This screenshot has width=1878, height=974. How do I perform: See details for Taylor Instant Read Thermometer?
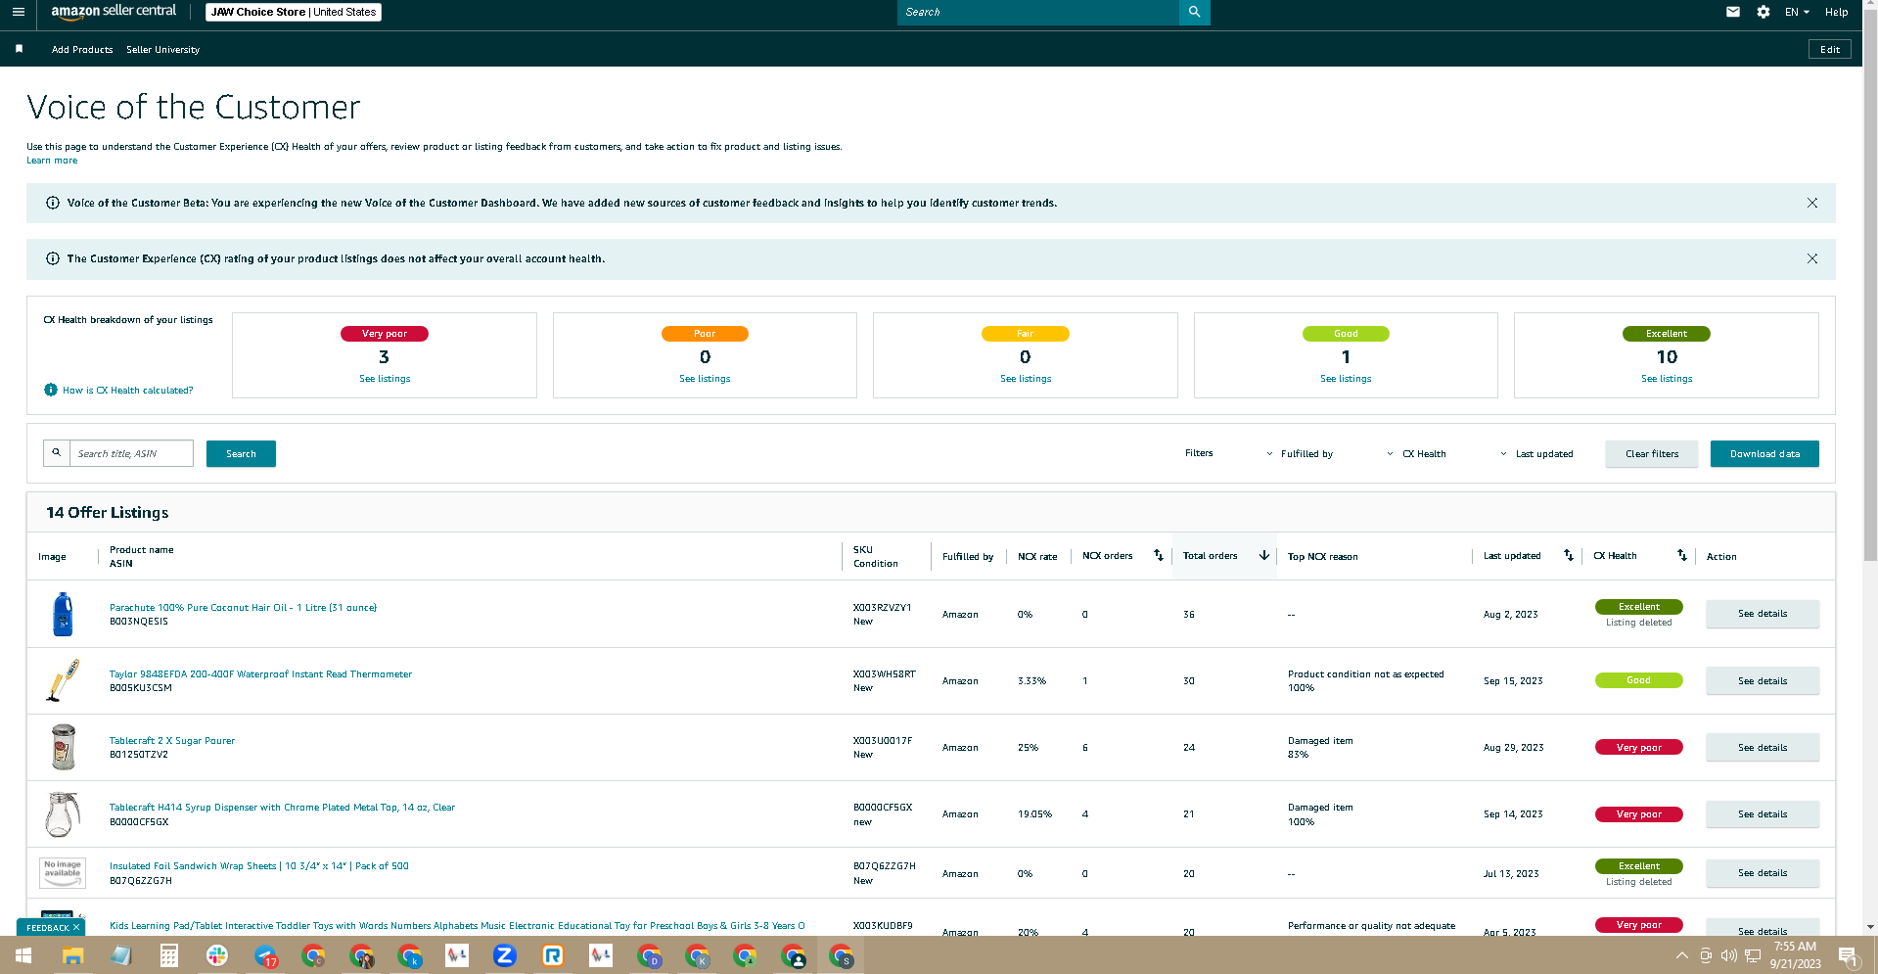click(x=1763, y=680)
